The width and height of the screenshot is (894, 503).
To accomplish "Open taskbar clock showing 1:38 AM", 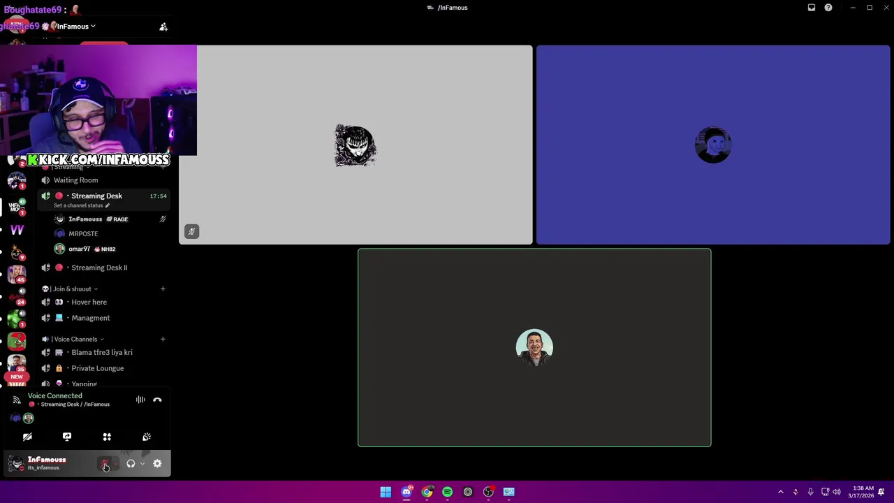I will [x=860, y=492].
